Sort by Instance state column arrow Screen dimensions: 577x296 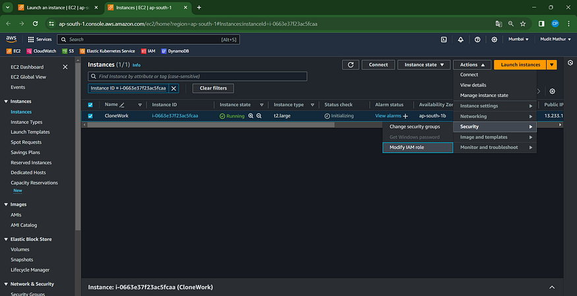(x=262, y=105)
